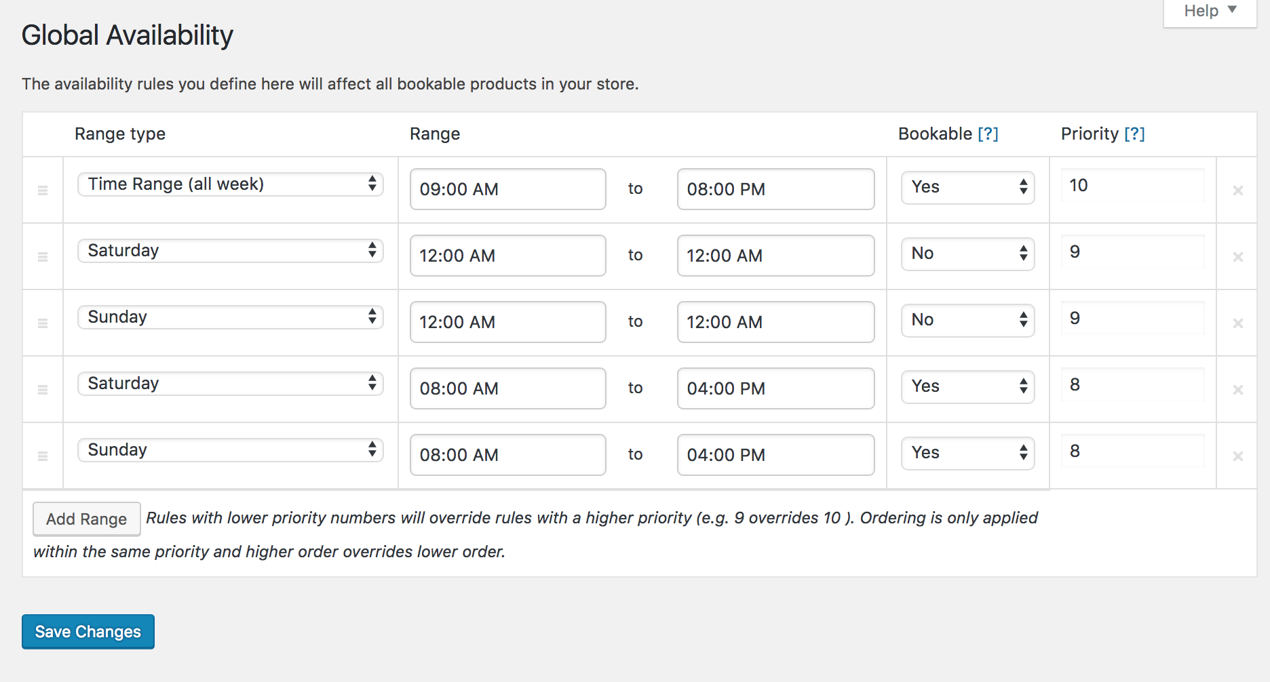Remove the Sunday rule with priority 8

click(x=1237, y=456)
